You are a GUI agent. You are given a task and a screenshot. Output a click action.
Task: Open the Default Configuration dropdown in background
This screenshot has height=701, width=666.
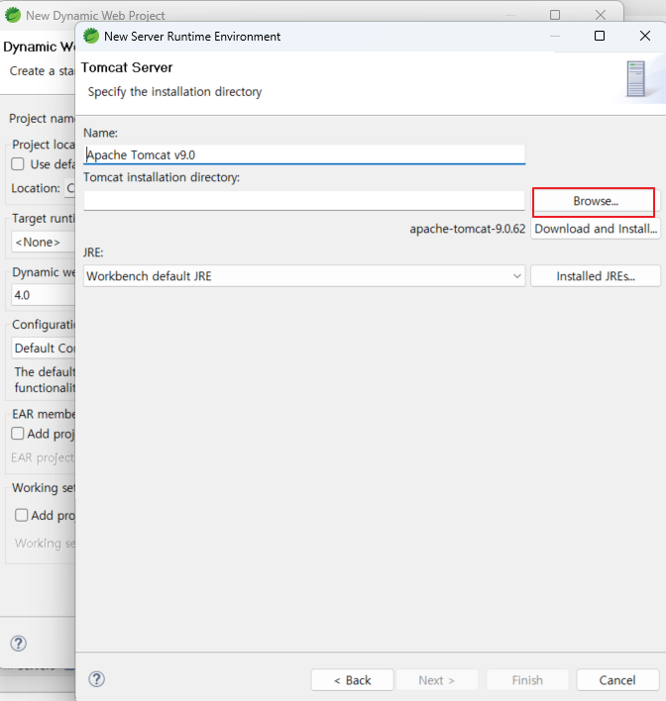pos(43,348)
